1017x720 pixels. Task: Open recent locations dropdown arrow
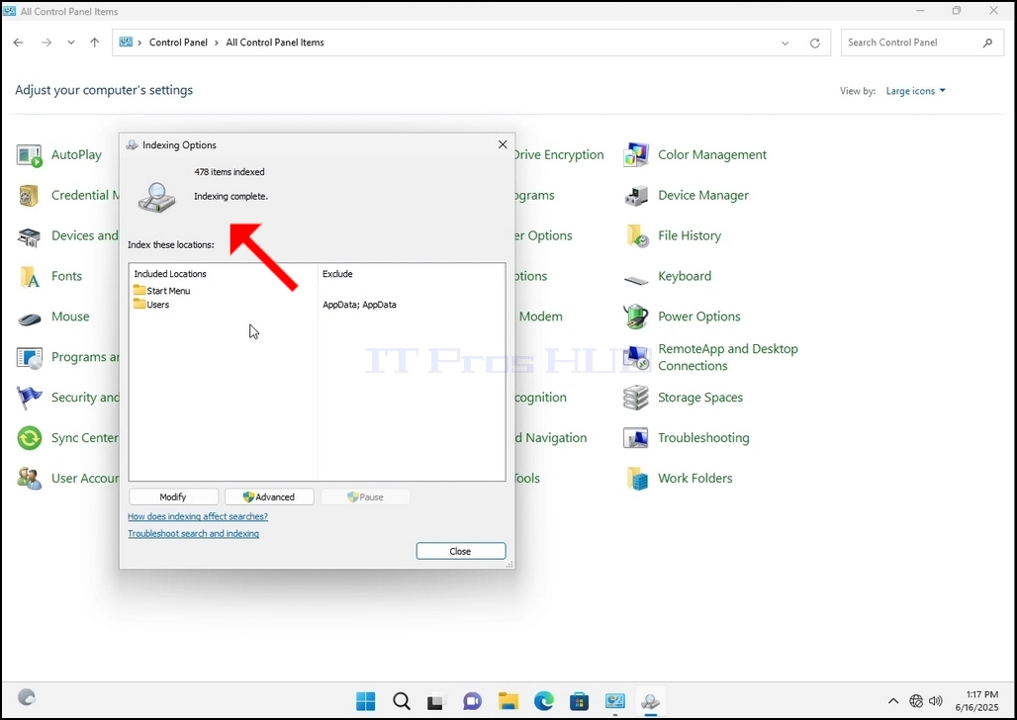tap(70, 43)
